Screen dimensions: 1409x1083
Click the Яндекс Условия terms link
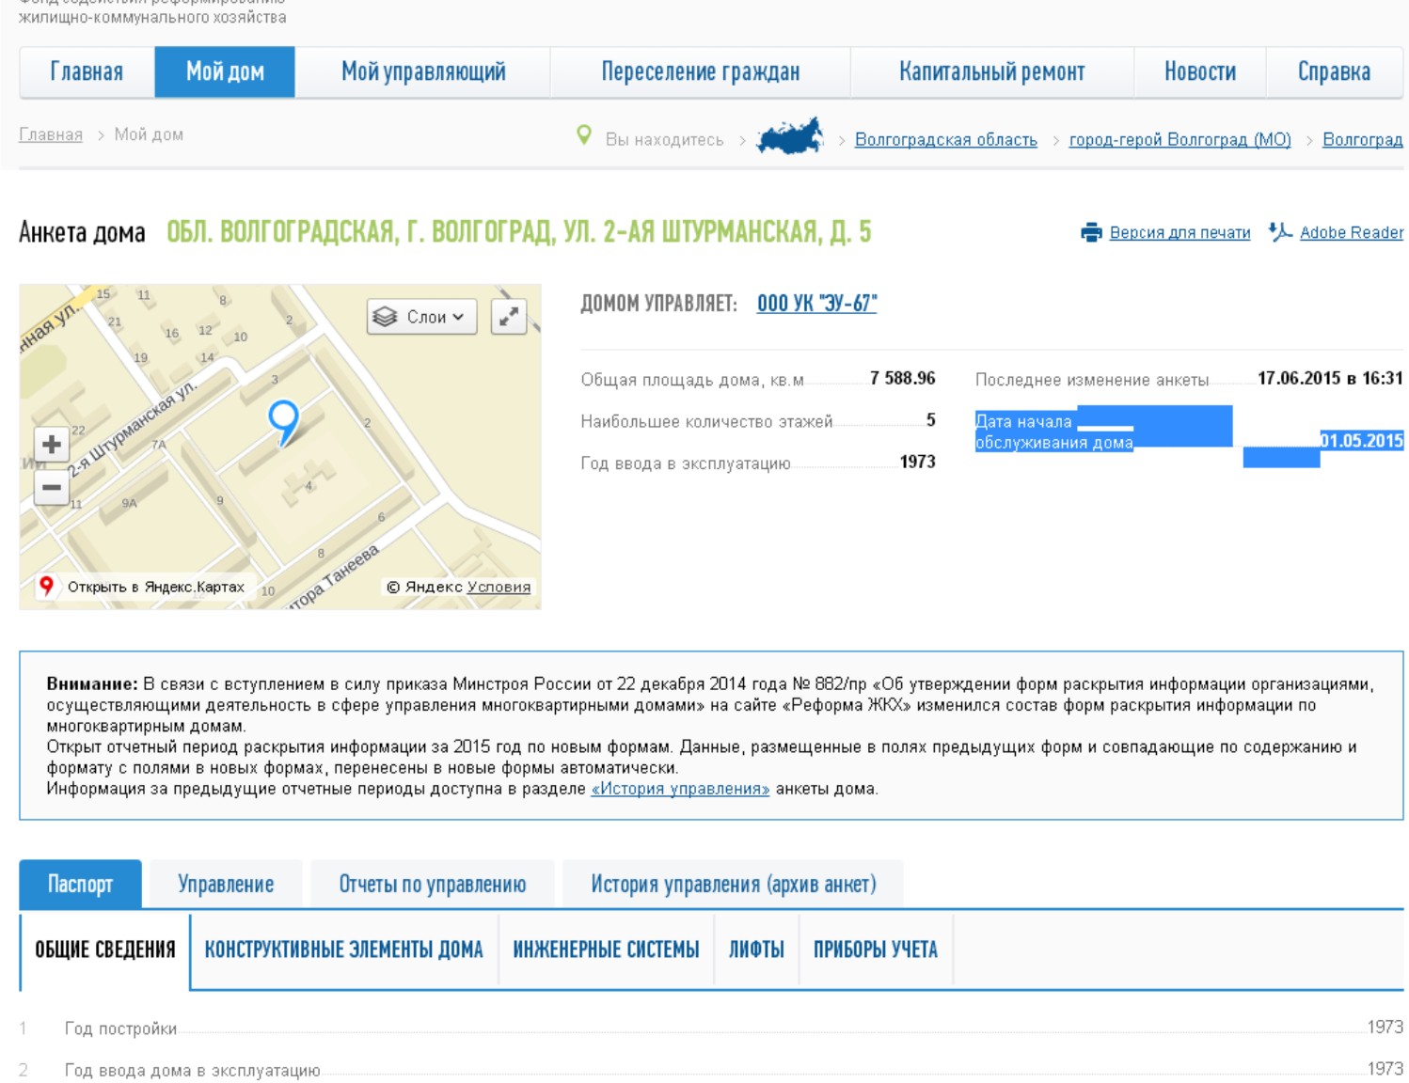coord(499,588)
